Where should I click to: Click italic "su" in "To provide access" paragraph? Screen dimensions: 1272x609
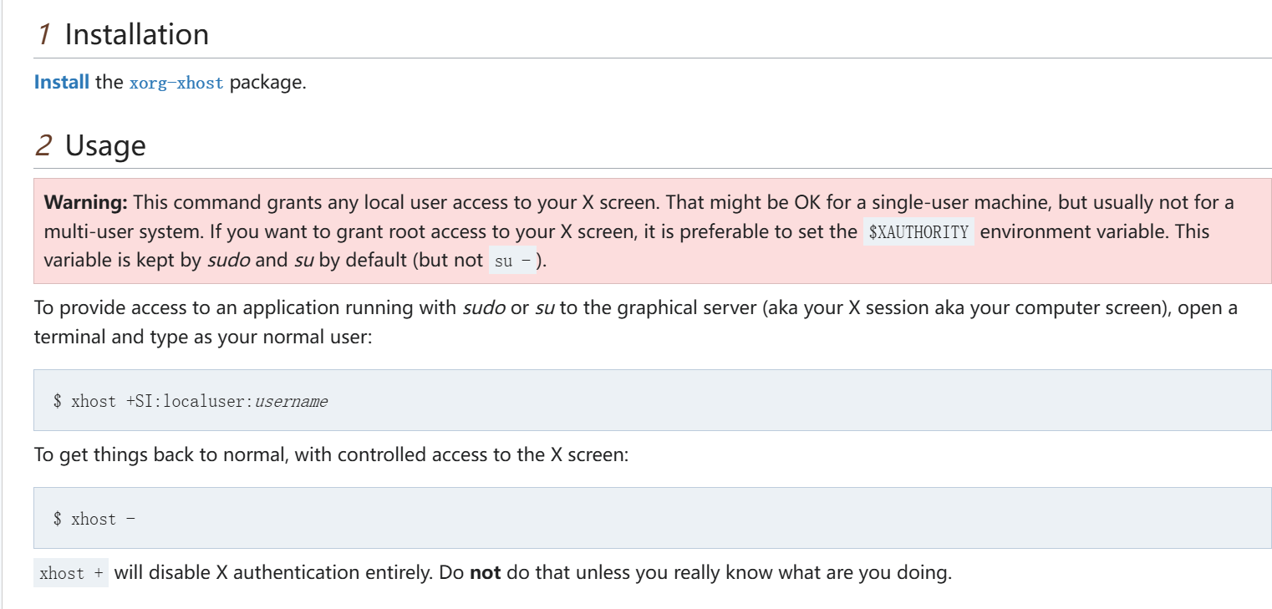point(544,307)
